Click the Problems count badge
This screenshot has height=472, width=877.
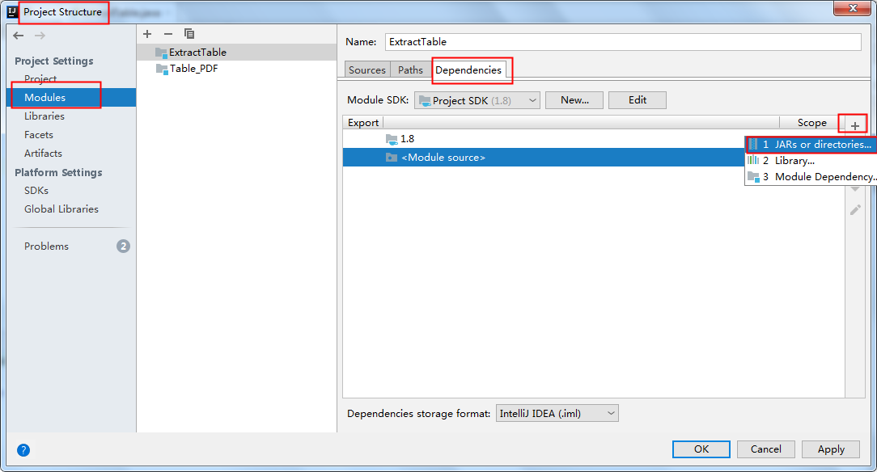coord(123,247)
